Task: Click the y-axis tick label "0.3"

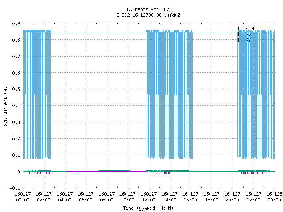Action: pyautogui.click(x=16, y=122)
